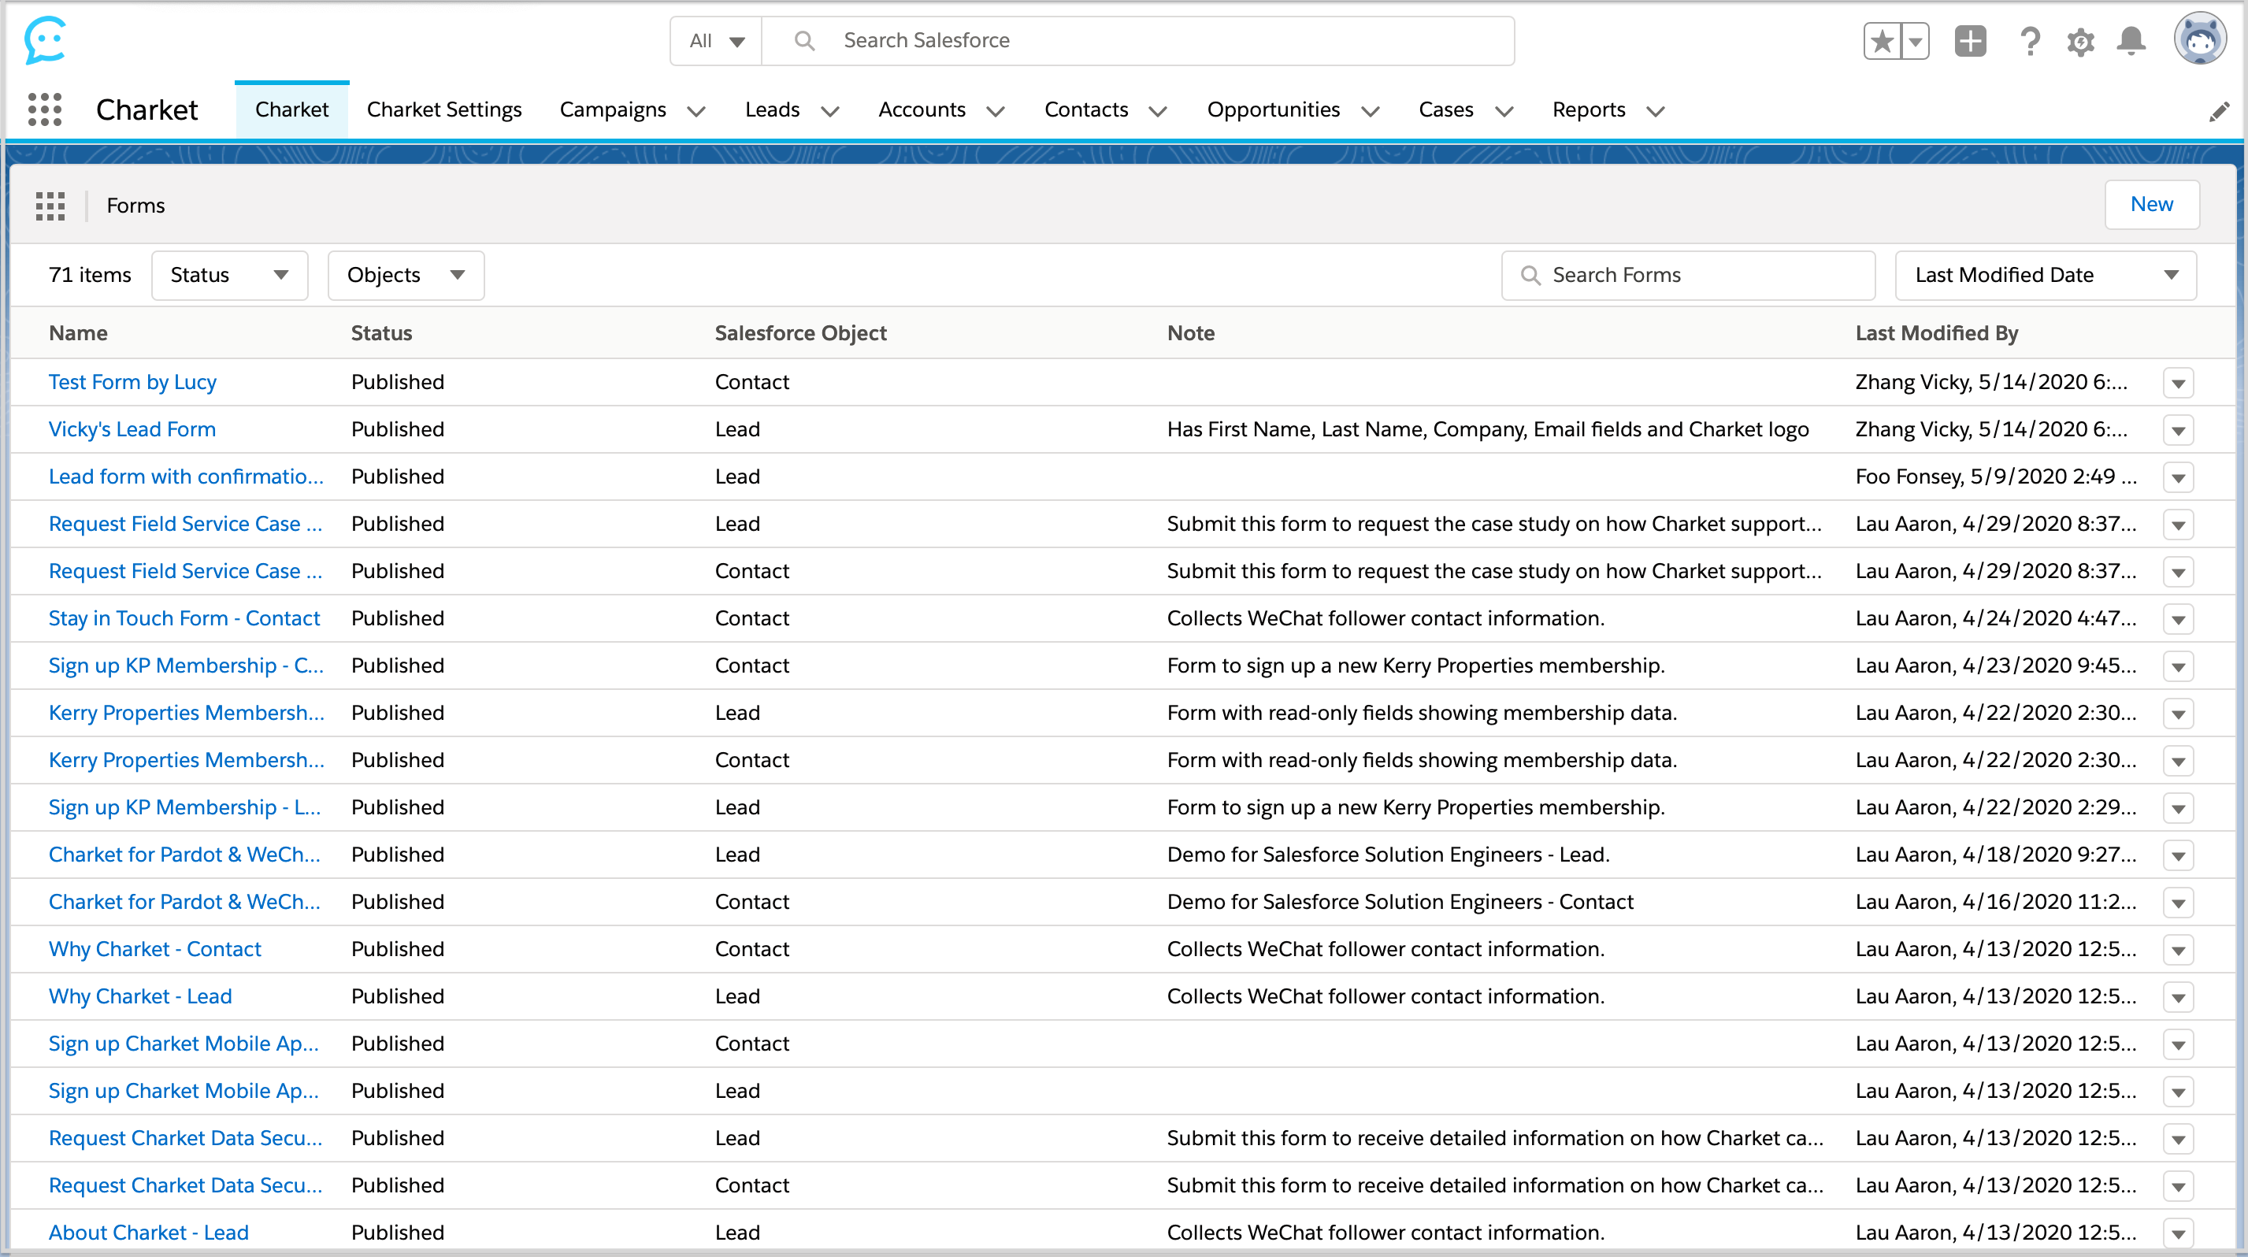Open the Status filter dropdown

[x=229, y=276]
